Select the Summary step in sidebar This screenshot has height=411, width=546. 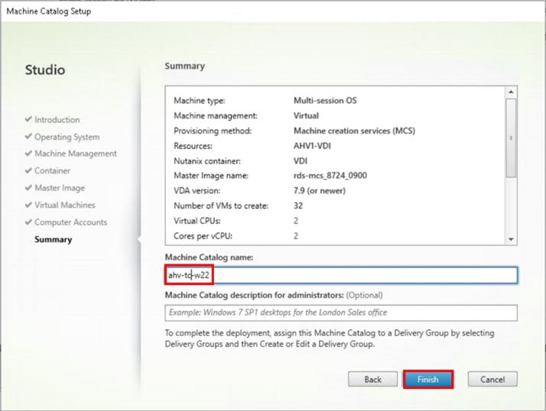tap(54, 239)
